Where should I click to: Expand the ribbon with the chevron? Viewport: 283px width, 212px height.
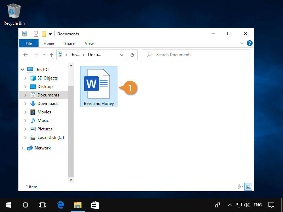point(242,43)
